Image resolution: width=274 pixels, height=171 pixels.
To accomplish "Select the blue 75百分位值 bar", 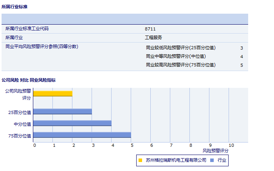I will (x=82, y=135).
